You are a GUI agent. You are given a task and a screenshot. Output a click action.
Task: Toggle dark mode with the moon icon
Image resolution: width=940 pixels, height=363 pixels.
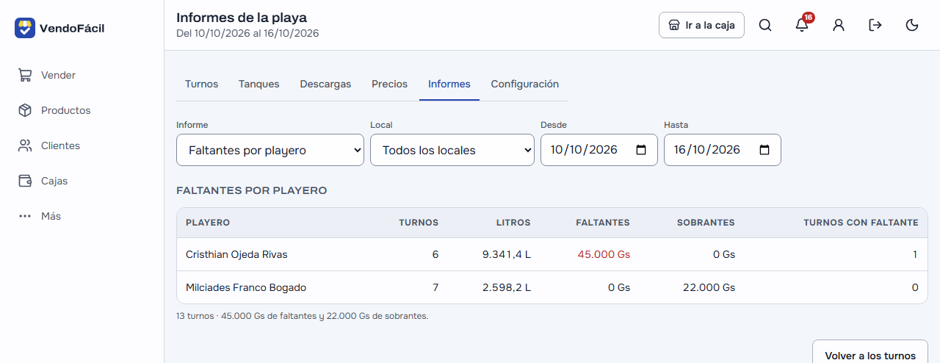click(x=912, y=25)
